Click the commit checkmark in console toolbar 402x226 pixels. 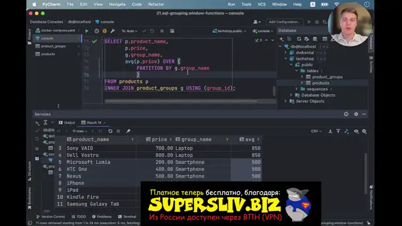[144, 31]
